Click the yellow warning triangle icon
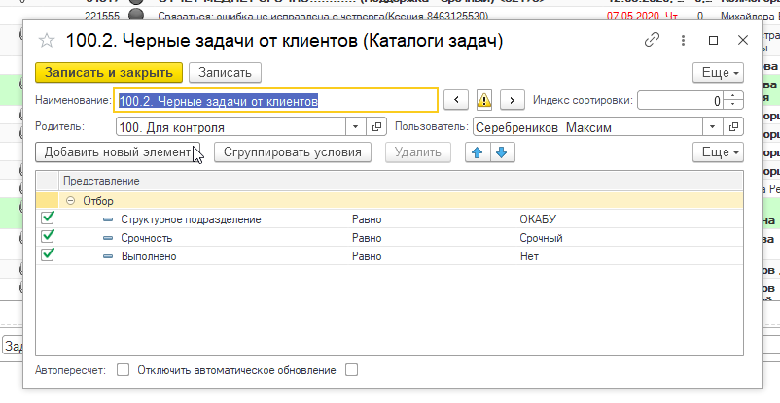 (483, 100)
